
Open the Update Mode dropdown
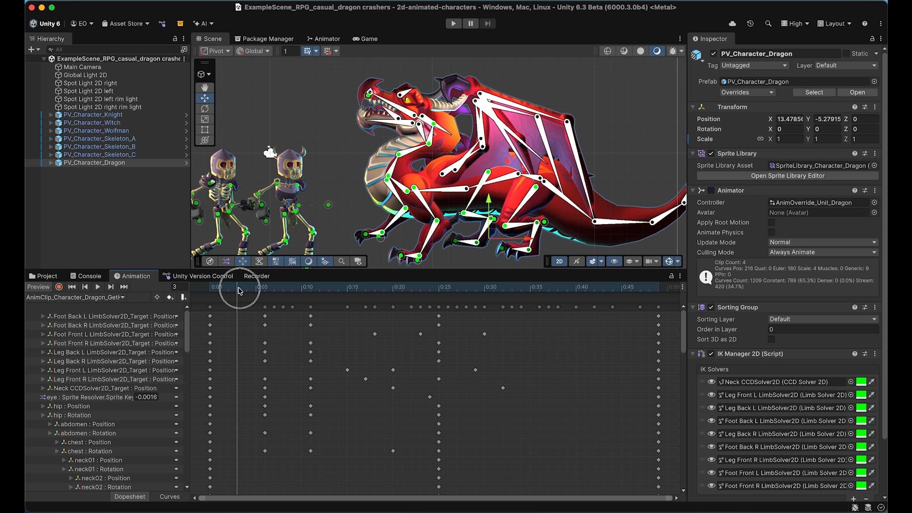pos(823,242)
